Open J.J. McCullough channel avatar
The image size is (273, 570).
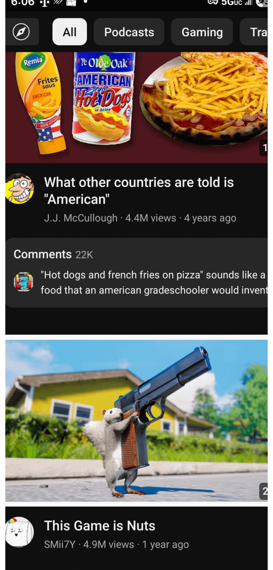(x=19, y=189)
